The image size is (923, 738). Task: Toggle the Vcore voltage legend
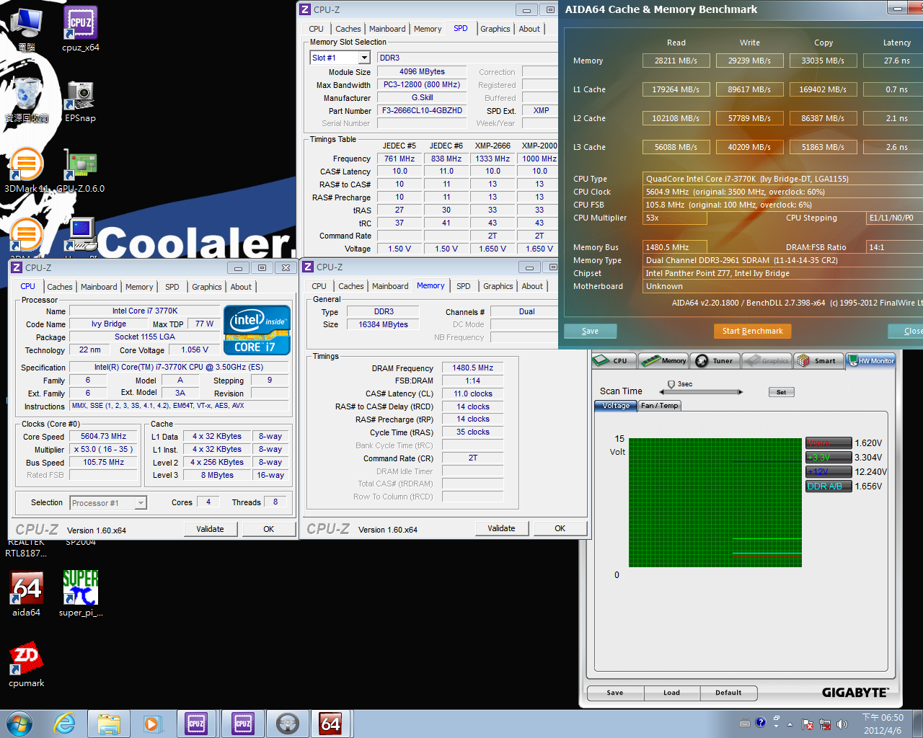[829, 443]
